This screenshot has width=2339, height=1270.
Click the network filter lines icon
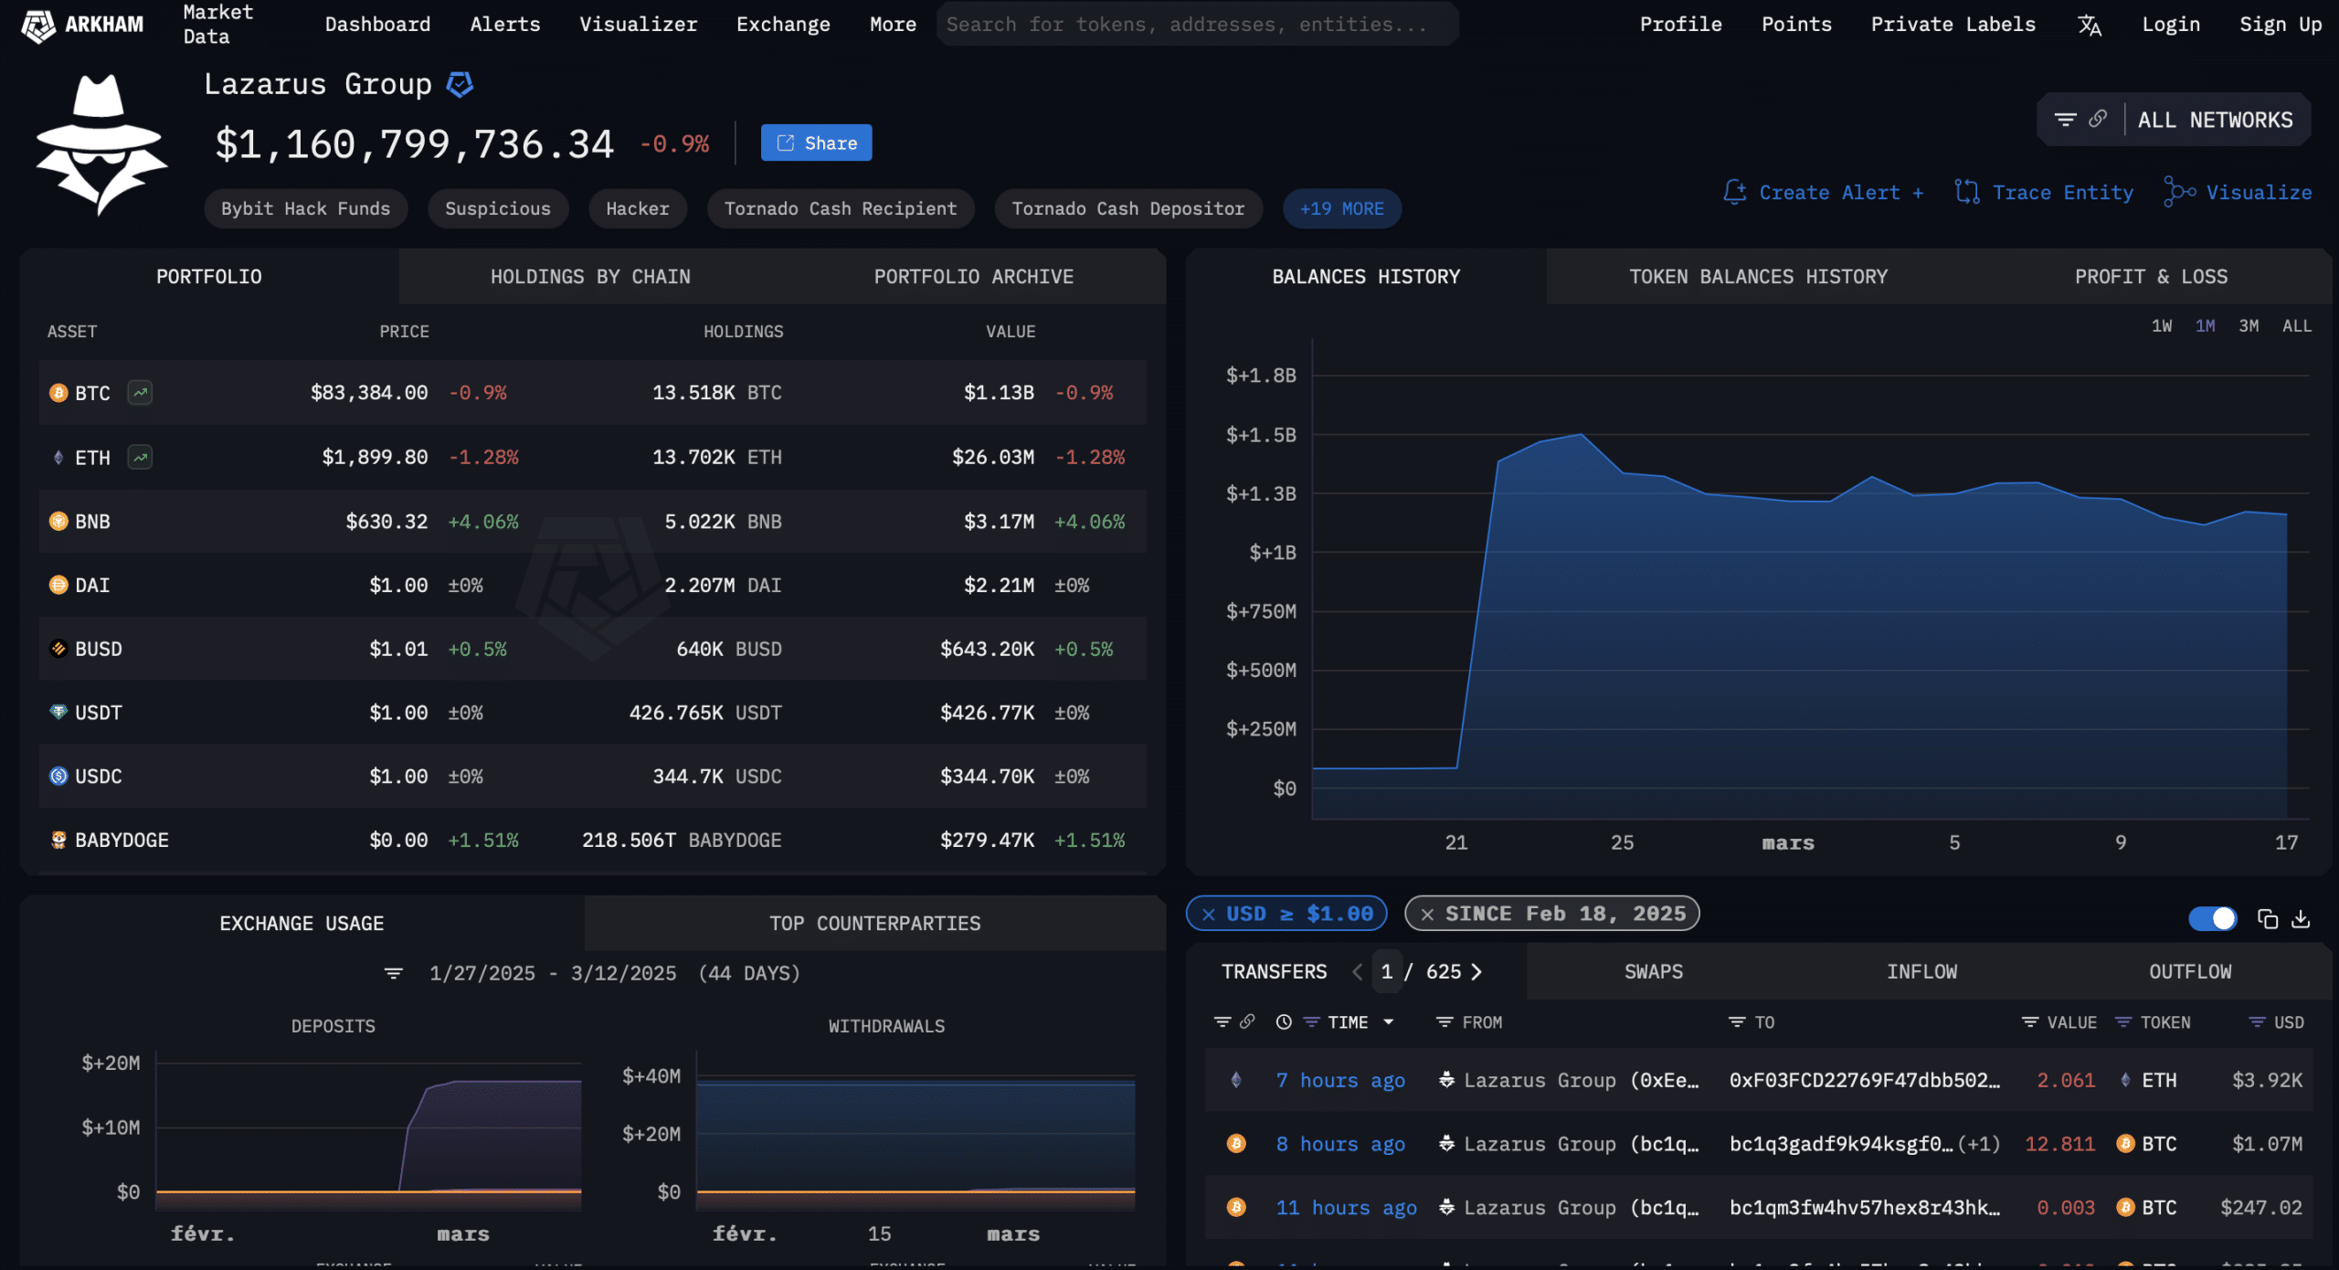[2065, 120]
